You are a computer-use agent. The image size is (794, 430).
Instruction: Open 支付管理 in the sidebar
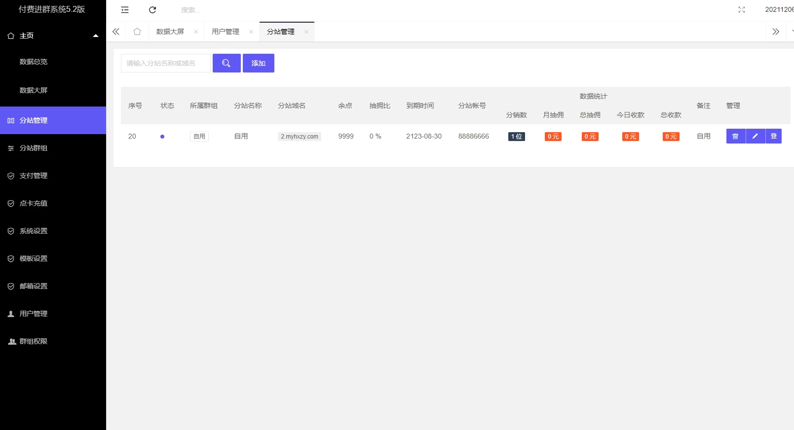pyautogui.click(x=34, y=176)
